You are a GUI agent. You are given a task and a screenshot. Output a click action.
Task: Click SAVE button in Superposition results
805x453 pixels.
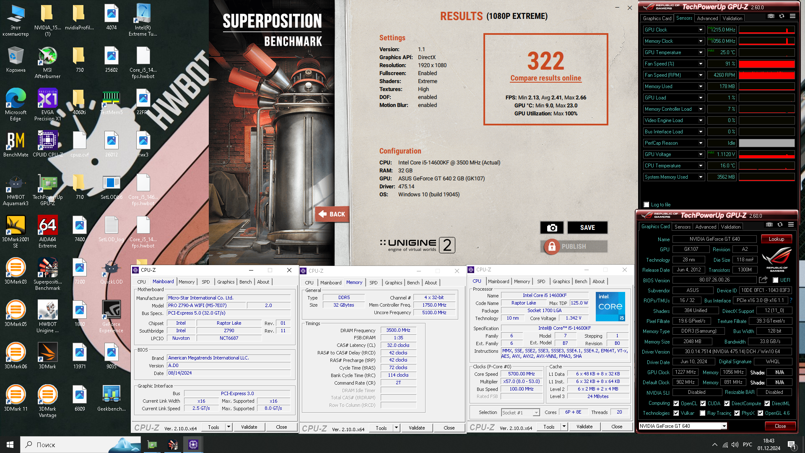point(587,227)
